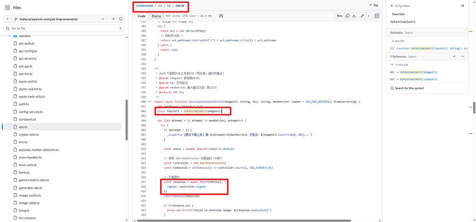The image size is (476, 222).
Task: Open async-submit.ts file
Action: tap(30, 89)
